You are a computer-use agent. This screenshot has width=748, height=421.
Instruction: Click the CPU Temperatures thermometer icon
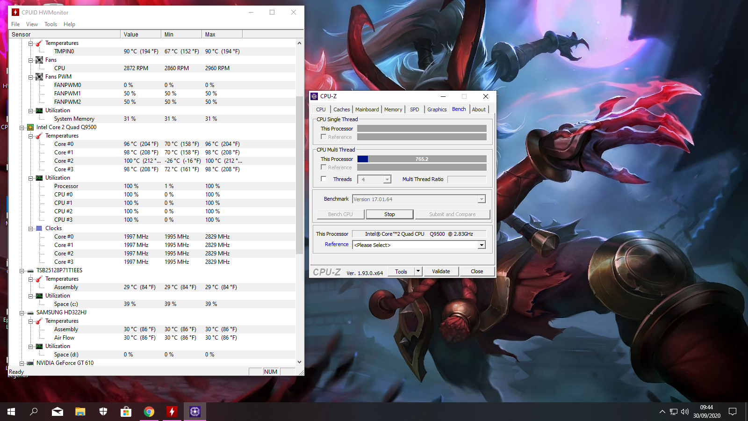point(39,136)
